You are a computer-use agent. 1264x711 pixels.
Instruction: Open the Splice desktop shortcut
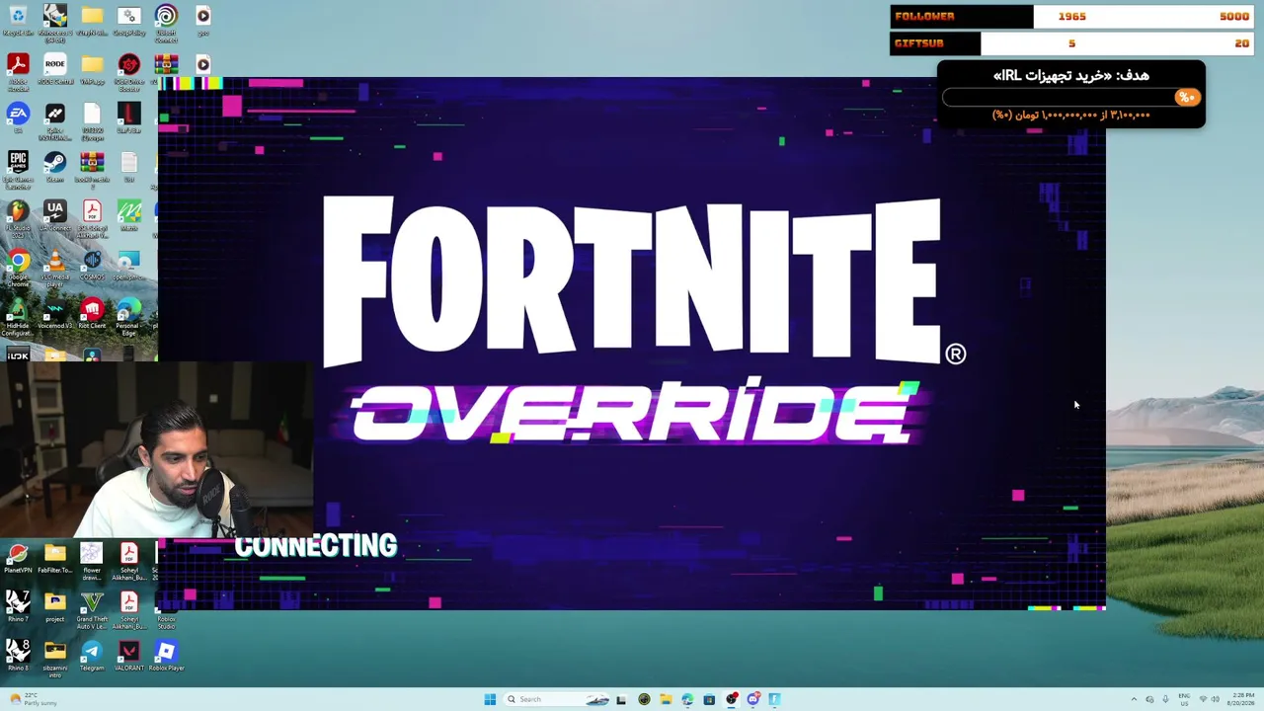tap(54, 121)
